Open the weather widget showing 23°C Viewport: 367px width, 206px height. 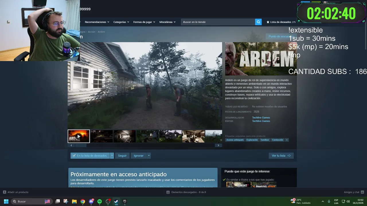pyautogui.click(x=300, y=201)
